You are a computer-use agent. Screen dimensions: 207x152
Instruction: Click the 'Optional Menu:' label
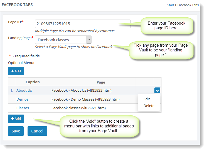21,63
